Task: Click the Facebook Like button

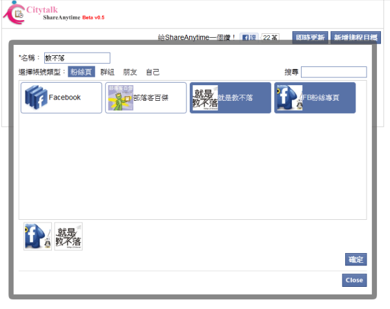Action: pyautogui.click(x=249, y=38)
